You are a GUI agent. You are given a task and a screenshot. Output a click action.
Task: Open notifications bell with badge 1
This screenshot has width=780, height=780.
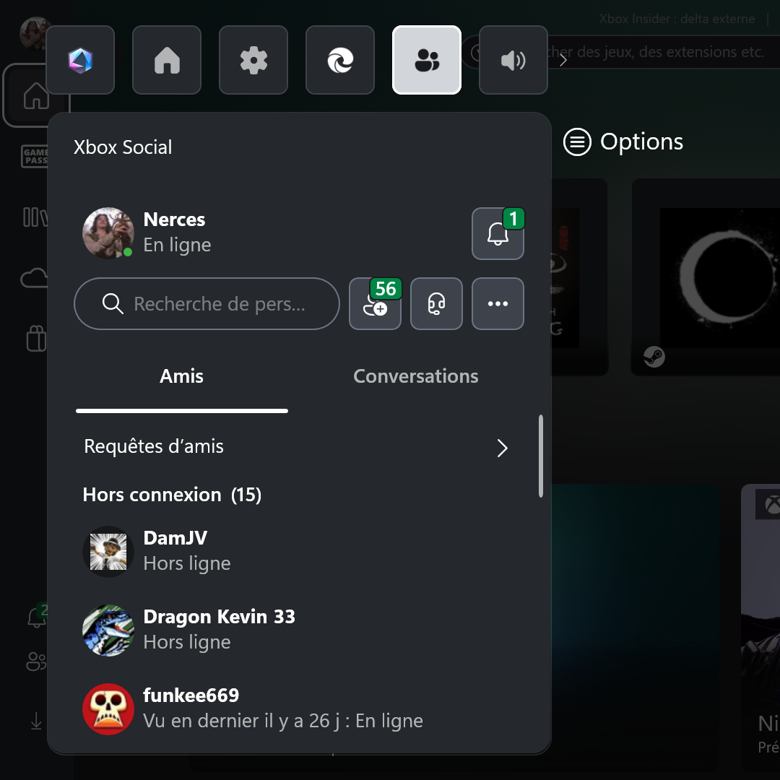tap(498, 234)
